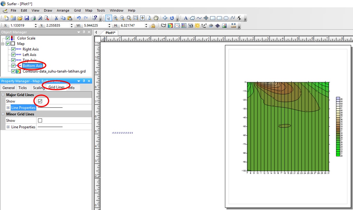
Task: Uncheck Color Scale visibility checkbox
Action: [8, 38]
